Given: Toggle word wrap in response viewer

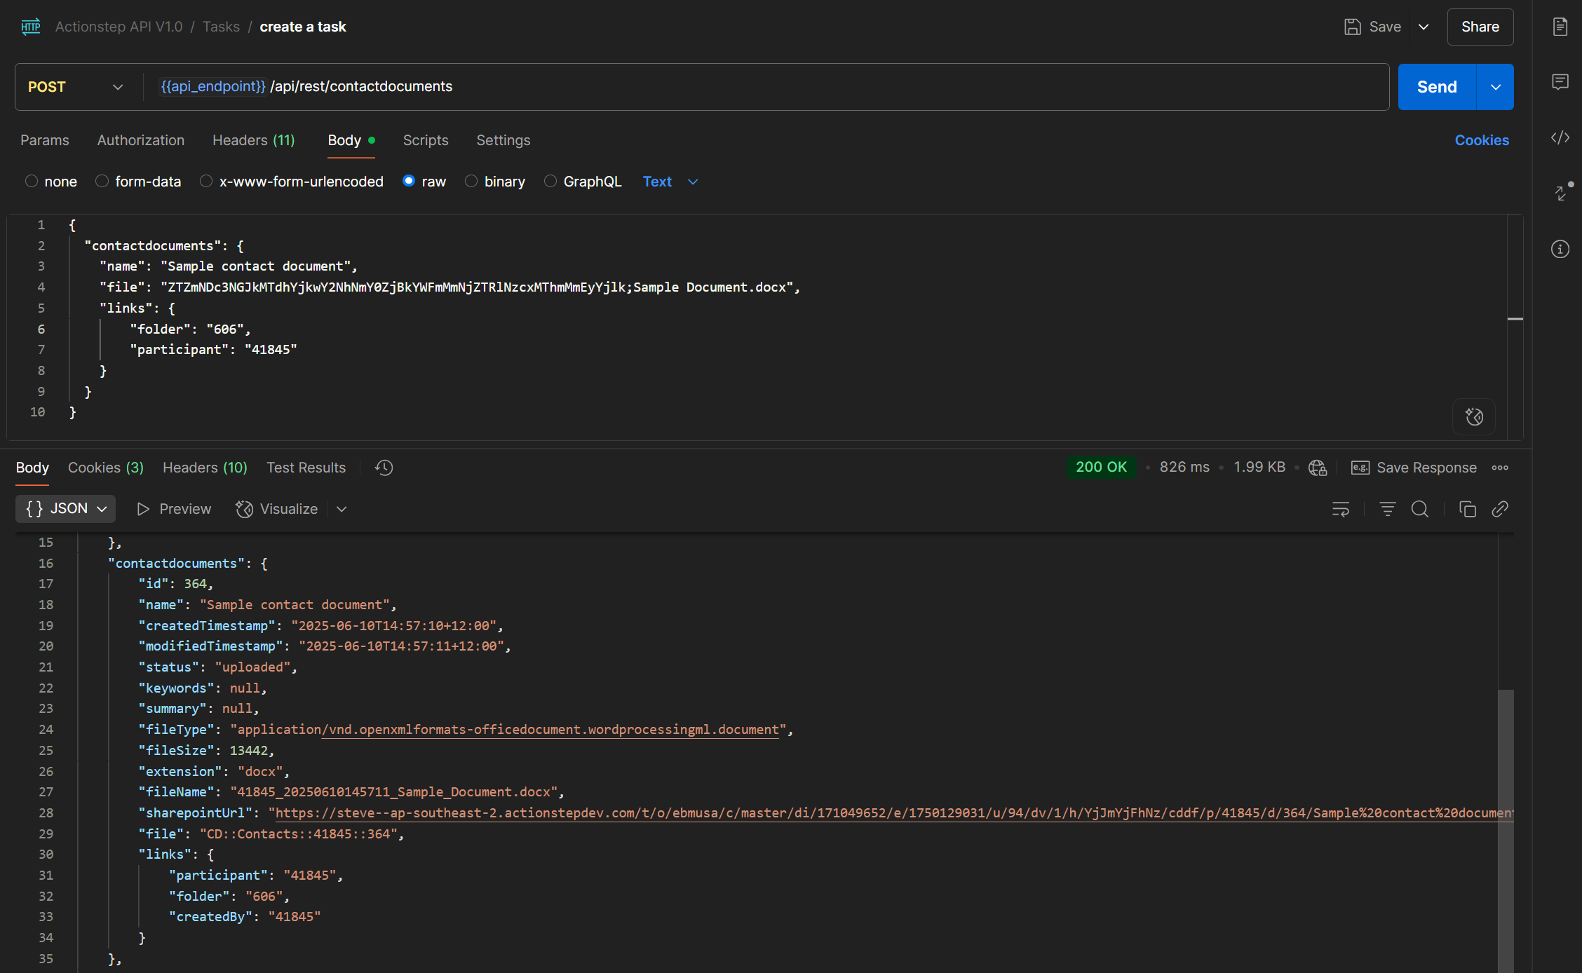Looking at the screenshot, I should click(x=1340, y=509).
